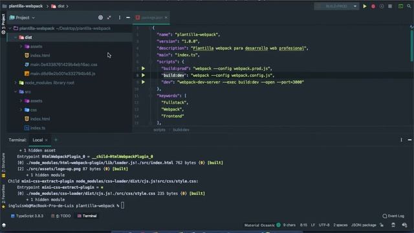Open index.ts in the src folder

35,128
